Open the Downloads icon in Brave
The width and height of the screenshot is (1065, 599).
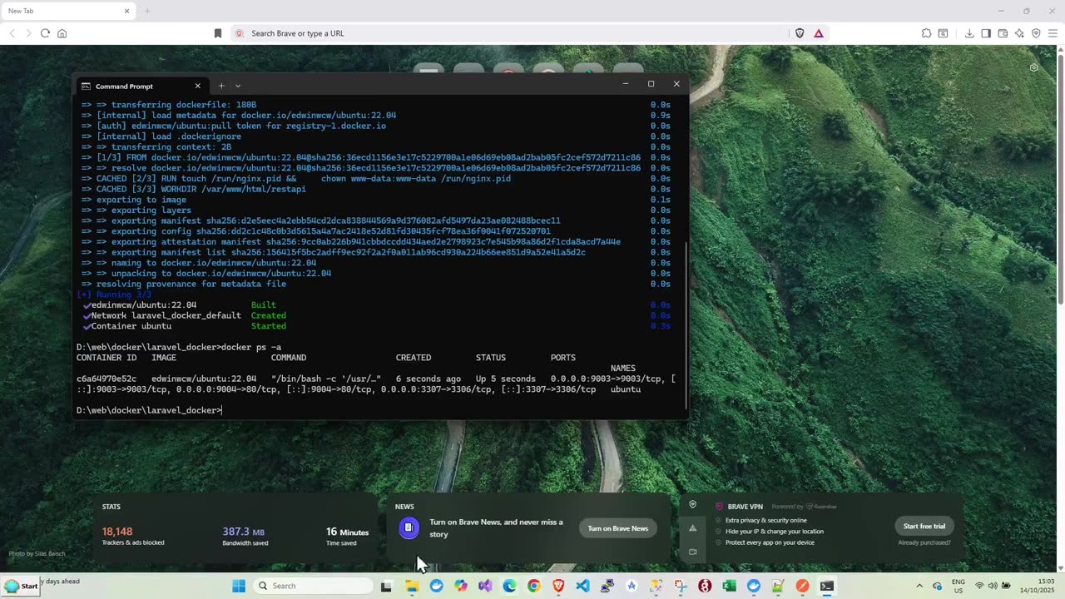tap(969, 33)
